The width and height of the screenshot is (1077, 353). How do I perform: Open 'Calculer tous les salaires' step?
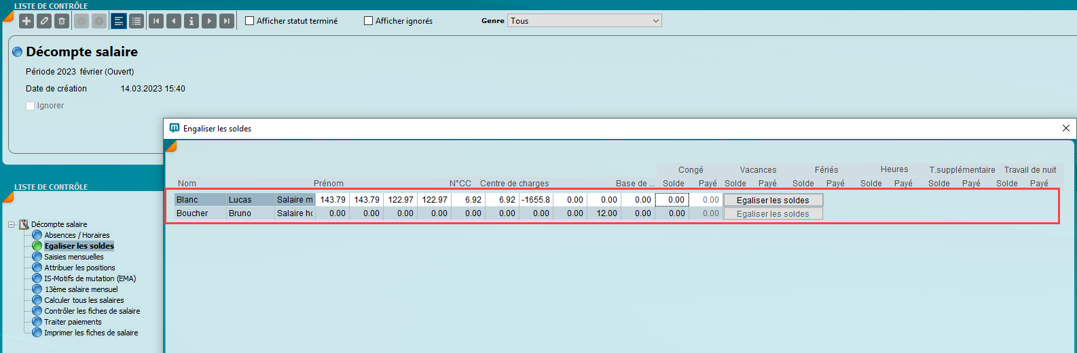[84, 300]
